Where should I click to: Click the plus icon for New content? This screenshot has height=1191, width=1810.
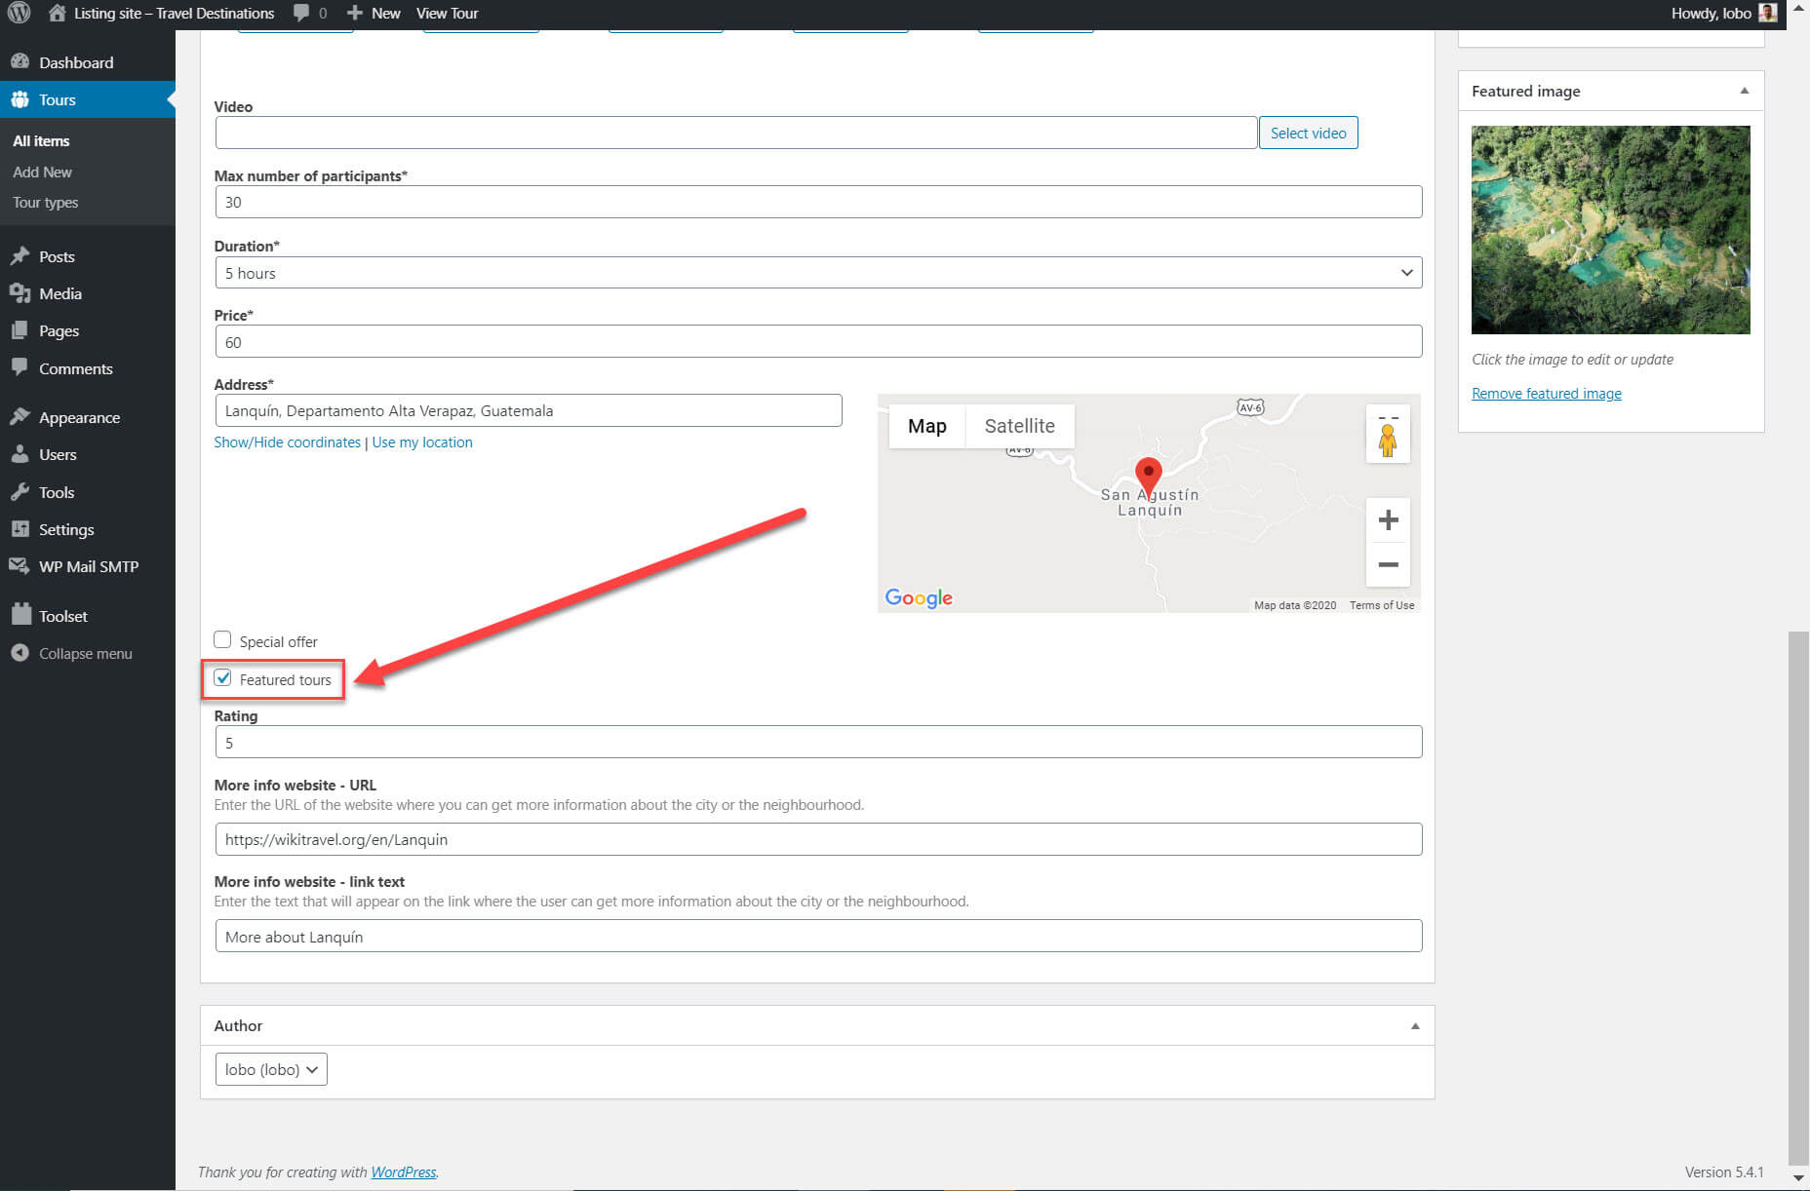[x=355, y=13]
